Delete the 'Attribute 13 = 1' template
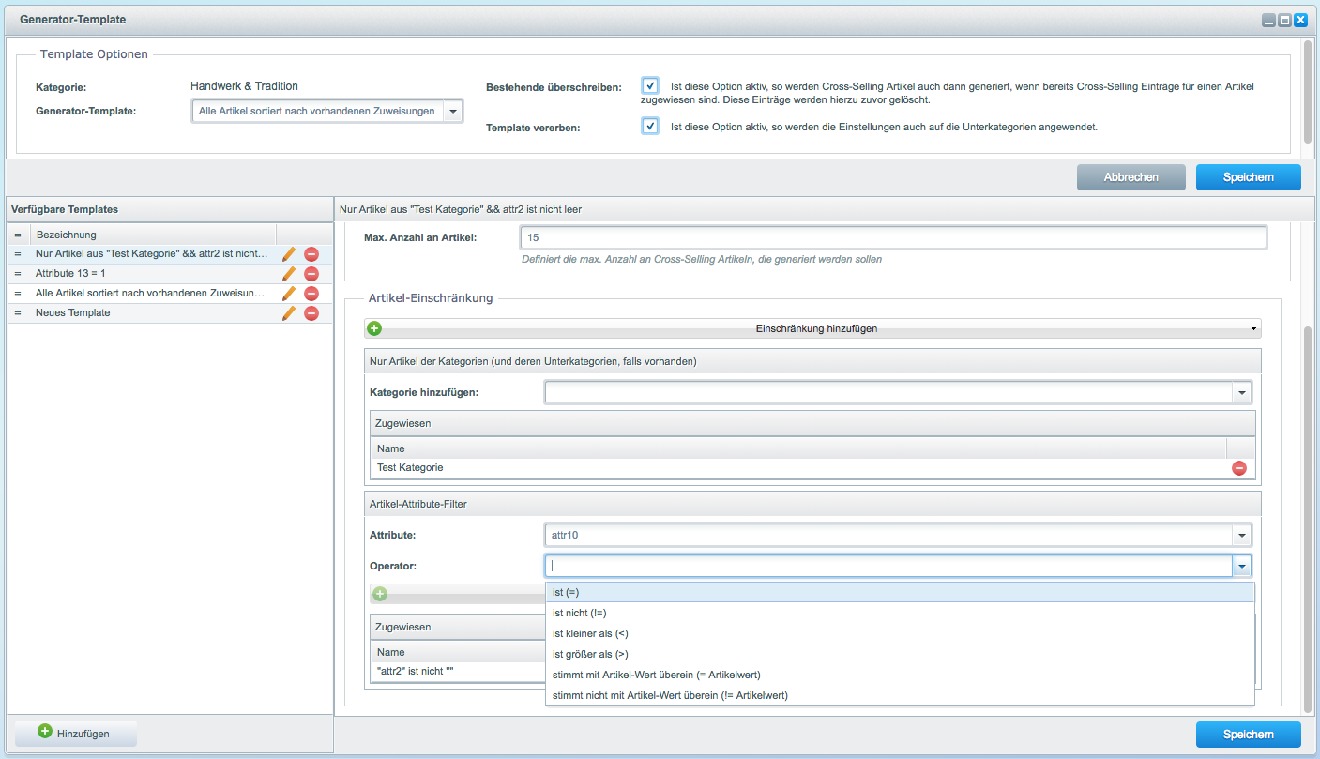The width and height of the screenshot is (1320, 759). (311, 273)
